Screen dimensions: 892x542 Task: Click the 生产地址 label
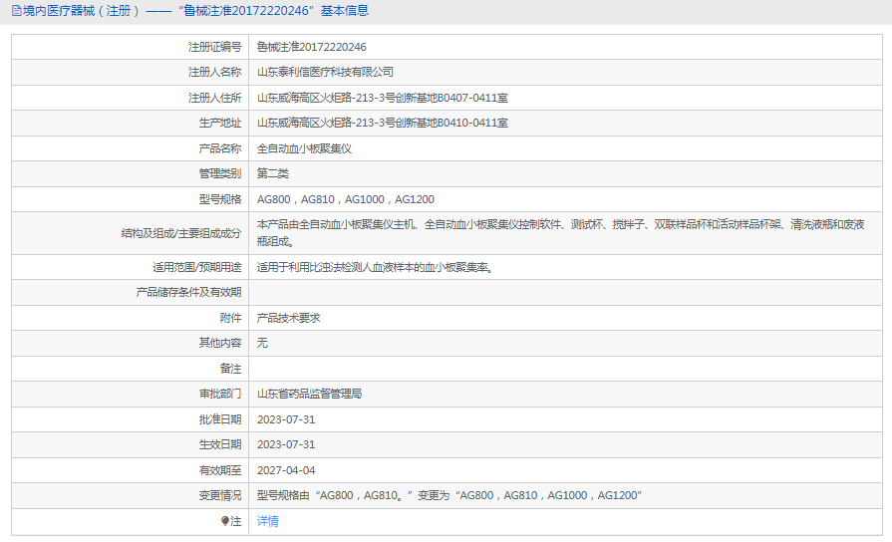pos(220,123)
